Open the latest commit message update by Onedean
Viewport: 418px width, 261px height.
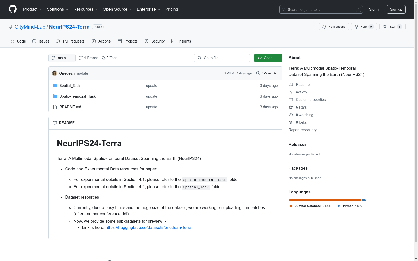(83, 73)
